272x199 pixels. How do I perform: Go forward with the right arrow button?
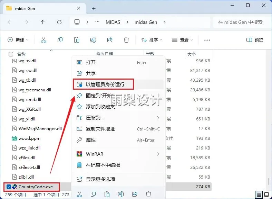pos(26,22)
